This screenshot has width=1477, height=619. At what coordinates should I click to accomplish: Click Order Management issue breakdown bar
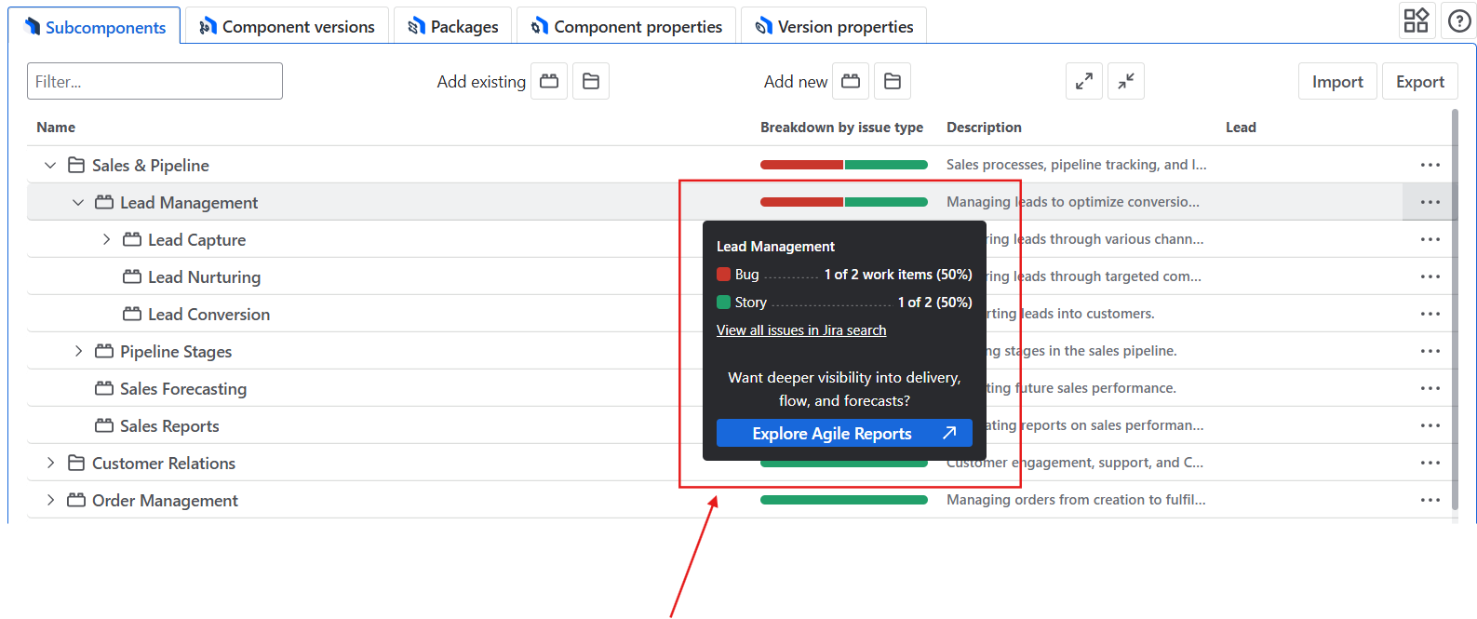coord(844,500)
